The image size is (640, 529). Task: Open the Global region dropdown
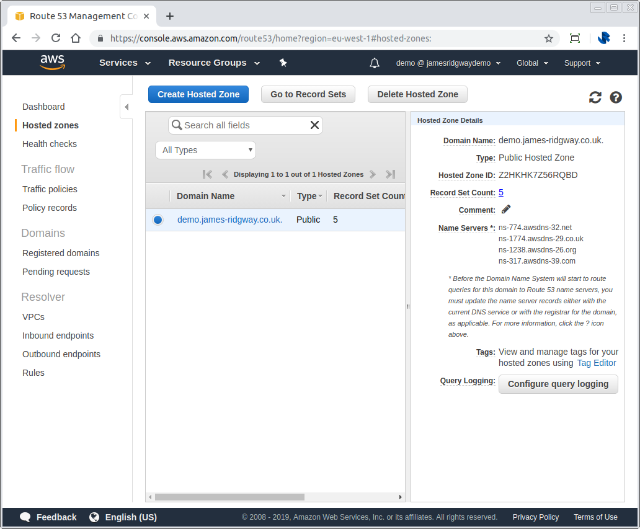coord(532,63)
